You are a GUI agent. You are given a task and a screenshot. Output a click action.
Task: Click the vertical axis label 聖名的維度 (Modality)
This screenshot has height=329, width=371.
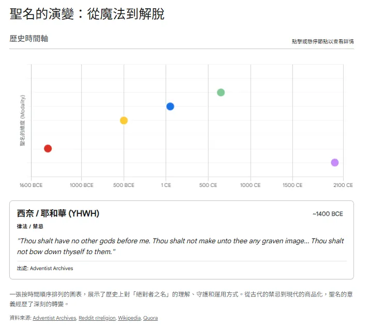point(23,120)
